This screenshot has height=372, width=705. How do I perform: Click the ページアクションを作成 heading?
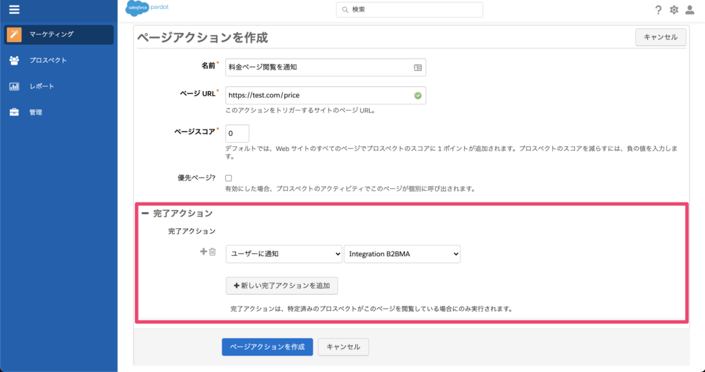click(202, 38)
